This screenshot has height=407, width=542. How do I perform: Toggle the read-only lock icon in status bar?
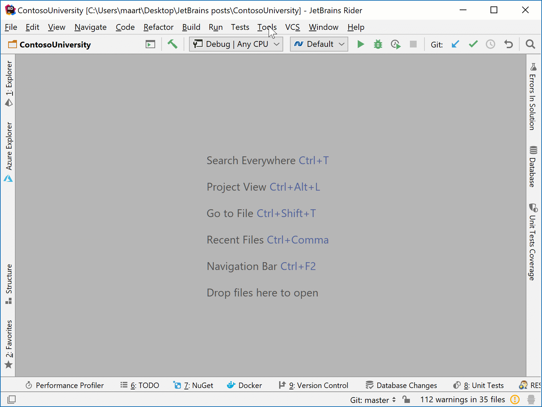pos(406,400)
